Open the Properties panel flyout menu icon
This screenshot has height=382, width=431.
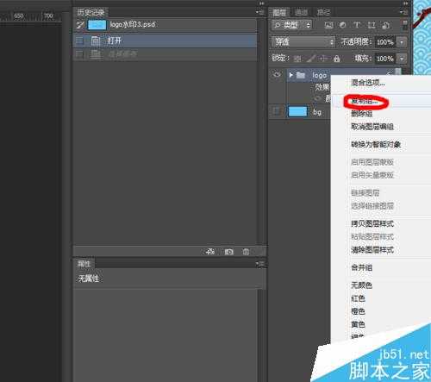coord(260,263)
